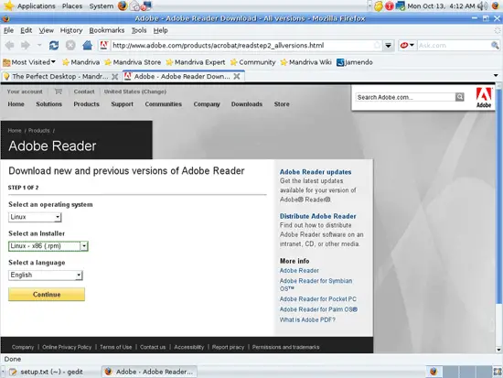Screen dimensions: 503x378
Task: Click the Ask.com search field
Action: 454,45
